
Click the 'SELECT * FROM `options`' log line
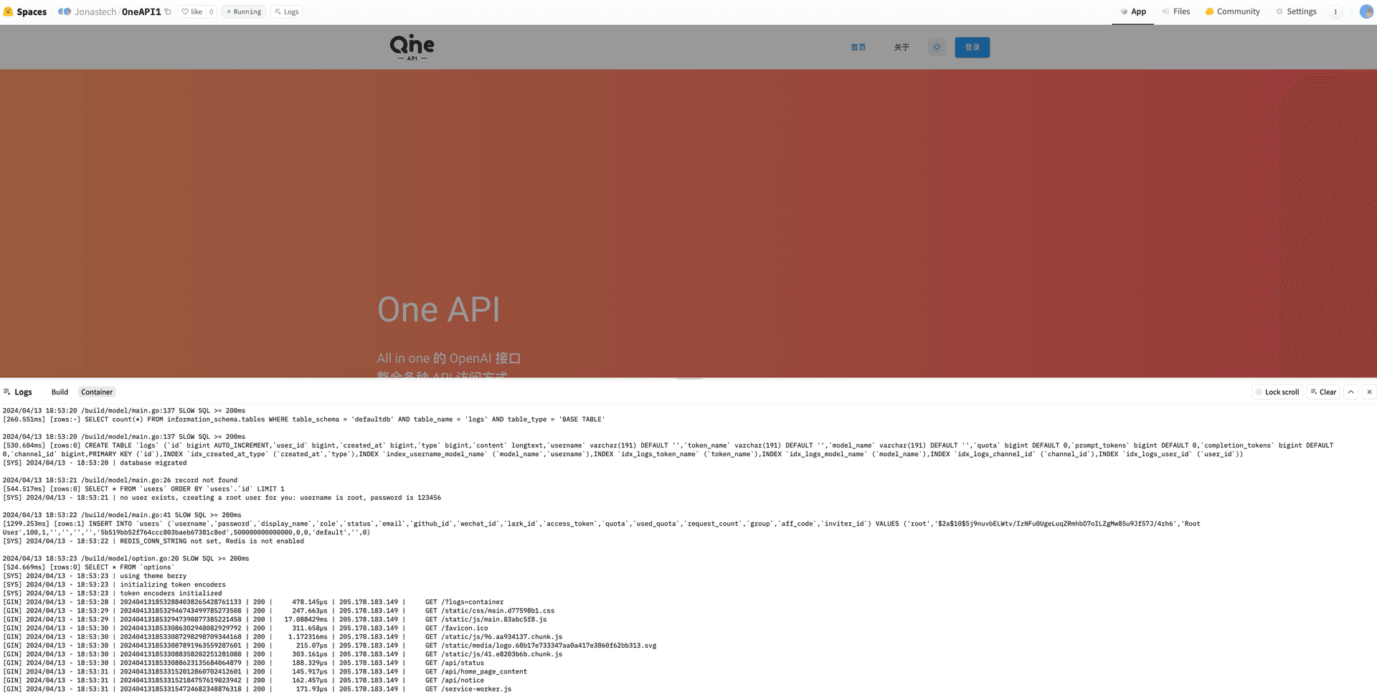coord(88,567)
